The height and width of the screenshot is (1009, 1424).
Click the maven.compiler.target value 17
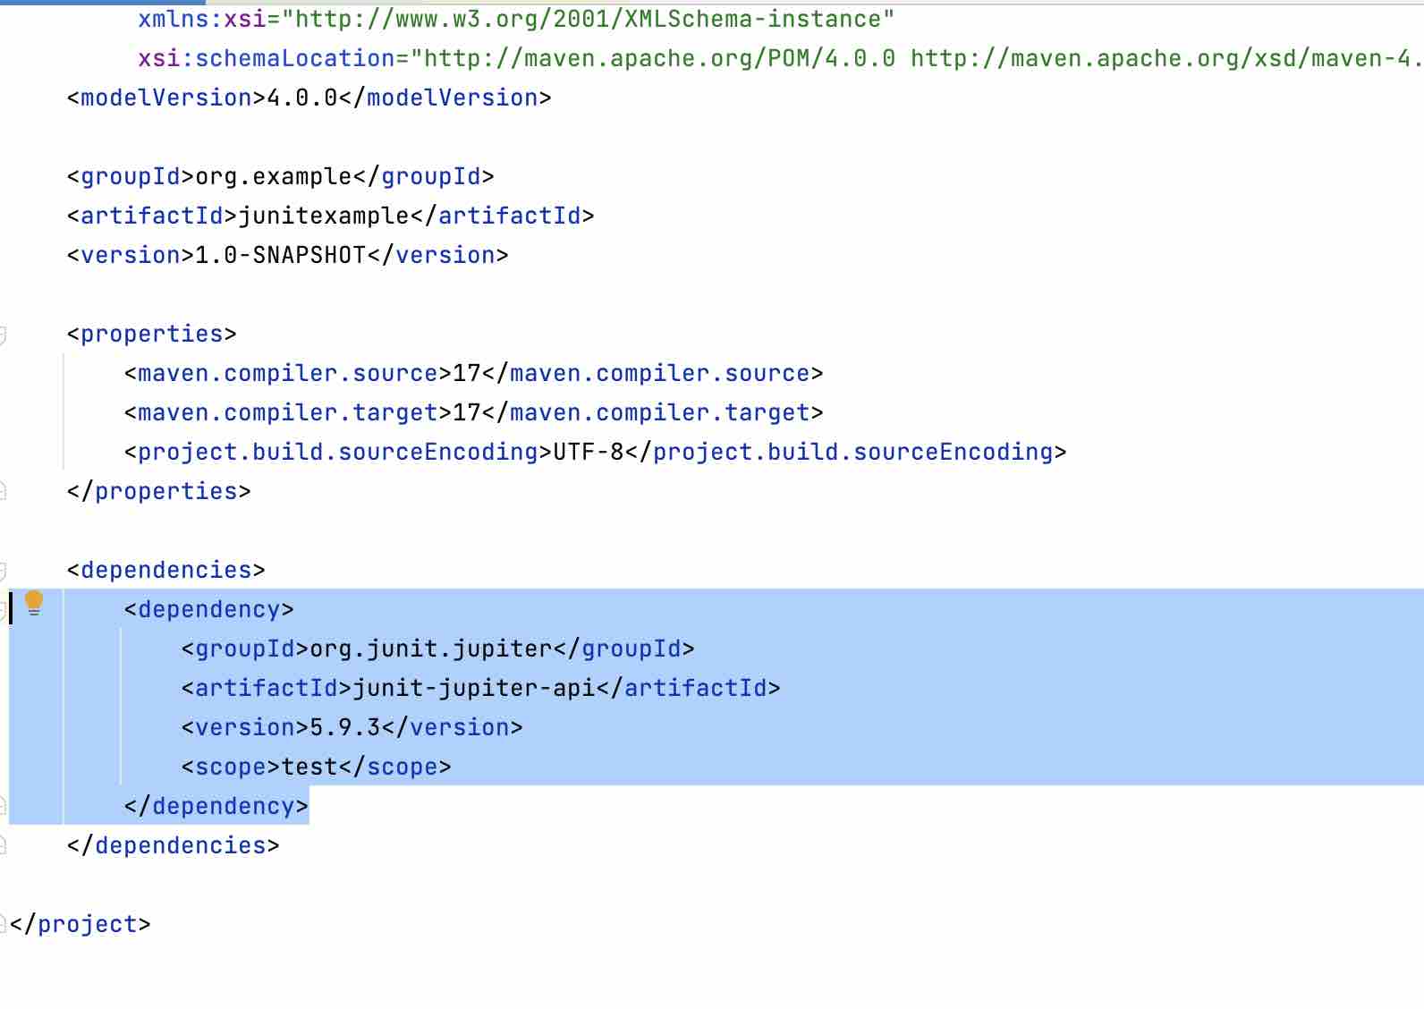(x=467, y=412)
